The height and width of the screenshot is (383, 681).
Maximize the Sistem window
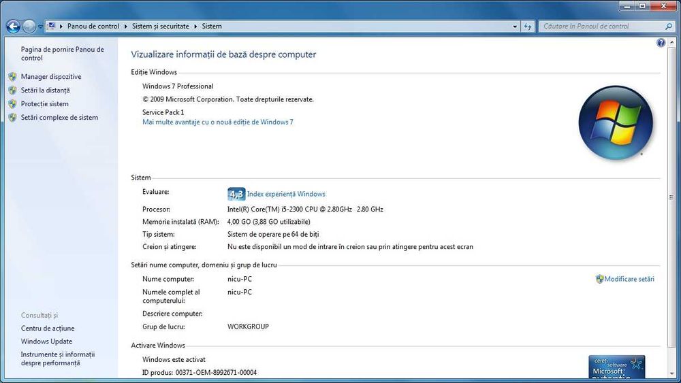[x=642, y=6]
